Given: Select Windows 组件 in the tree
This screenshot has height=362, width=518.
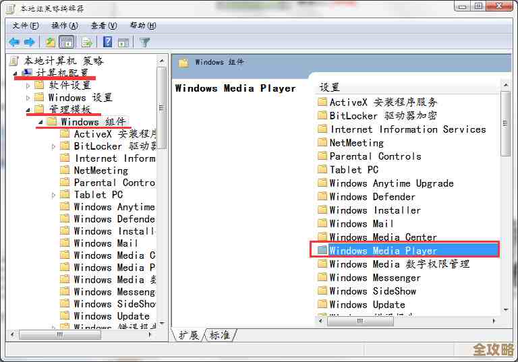Looking at the screenshot, I should point(94,122).
